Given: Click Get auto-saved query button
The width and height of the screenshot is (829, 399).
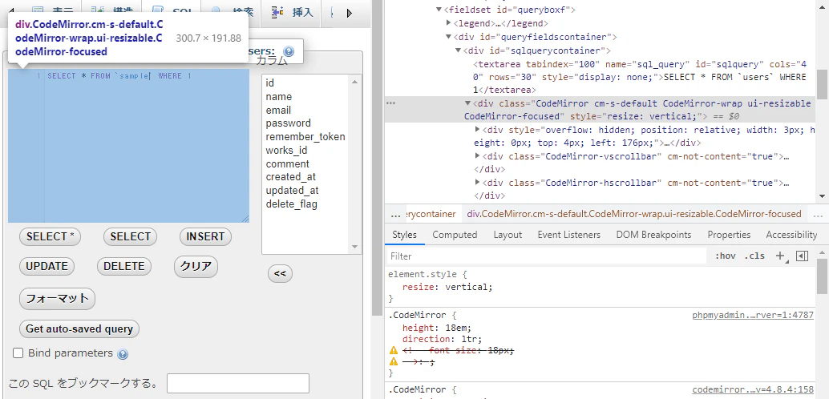Looking at the screenshot, I should tap(79, 328).
